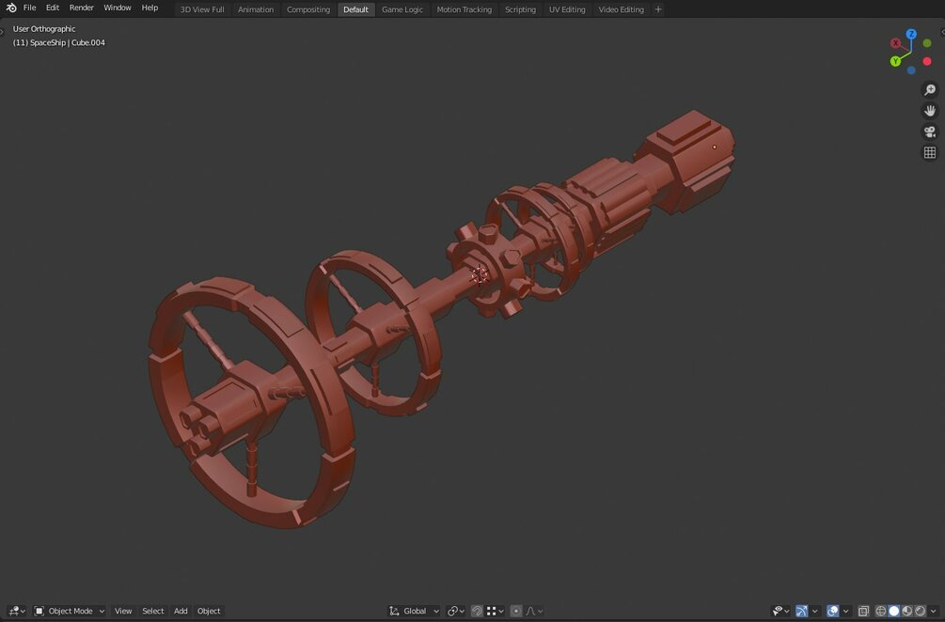The height and width of the screenshot is (622, 945).
Task: Open the Window menu
Action: click(117, 8)
